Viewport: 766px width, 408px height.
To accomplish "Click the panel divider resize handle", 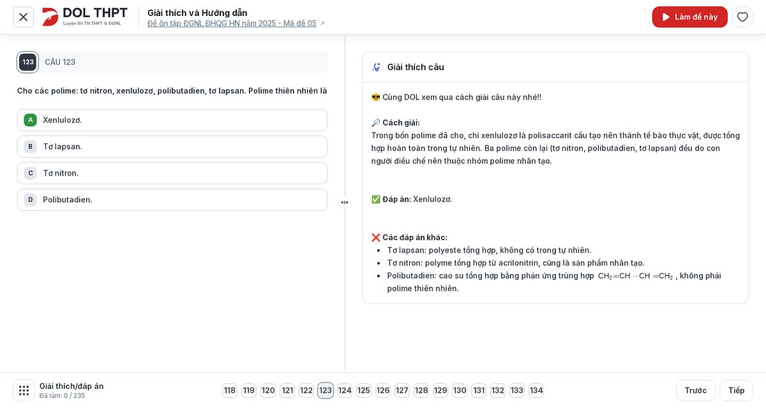I will click(x=345, y=203).
